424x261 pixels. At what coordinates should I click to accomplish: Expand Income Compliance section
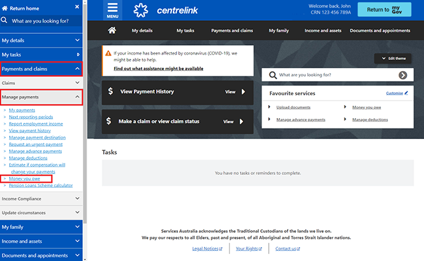click(x=41, y=198)
